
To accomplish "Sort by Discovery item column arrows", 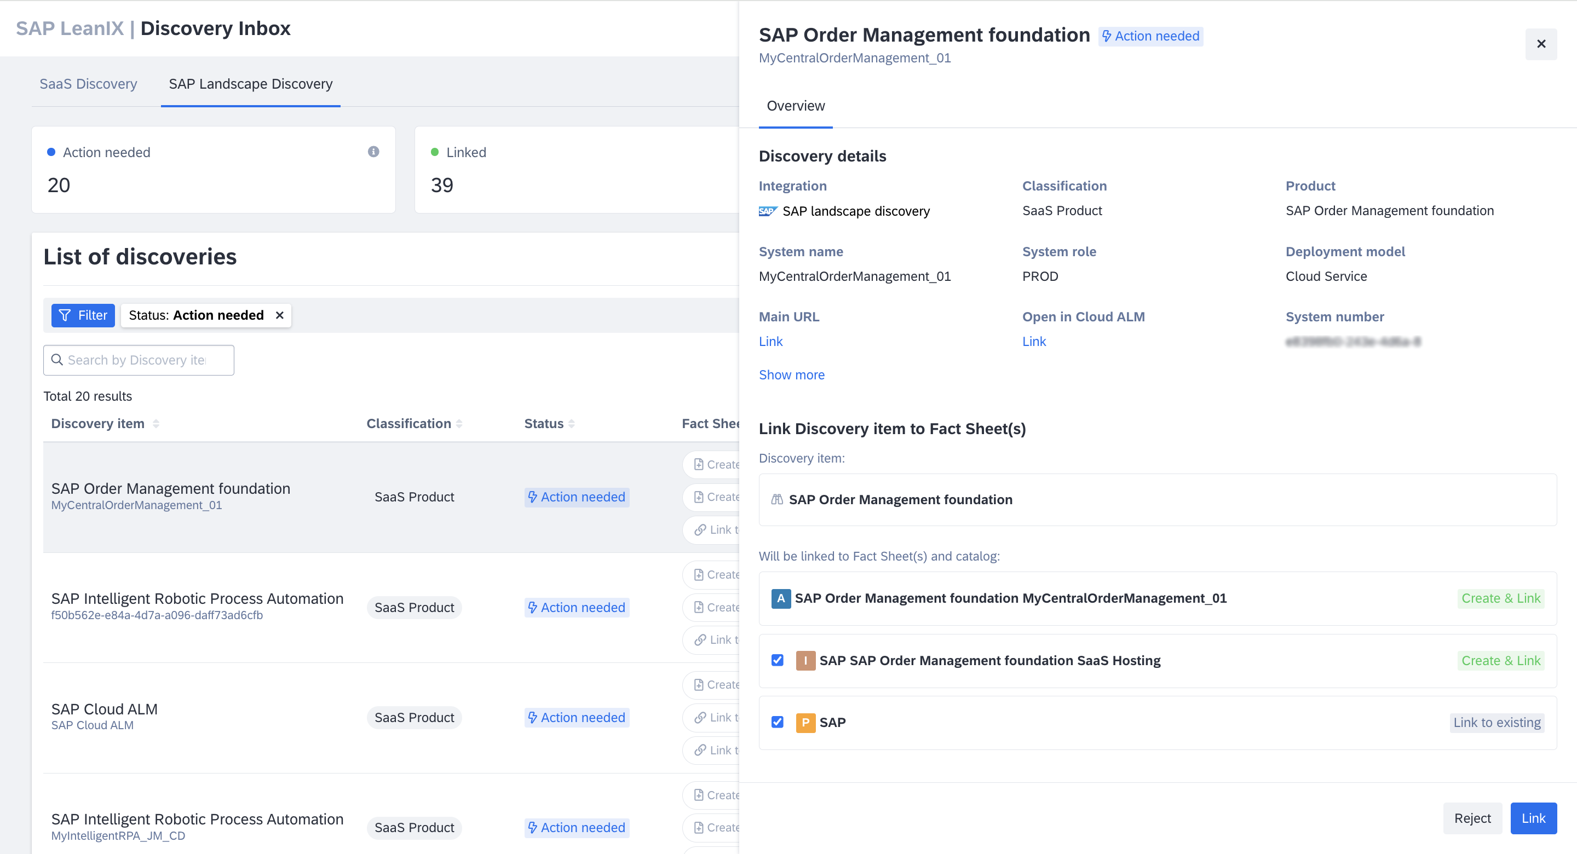I will pyautogui.click(x=156, y=424).
